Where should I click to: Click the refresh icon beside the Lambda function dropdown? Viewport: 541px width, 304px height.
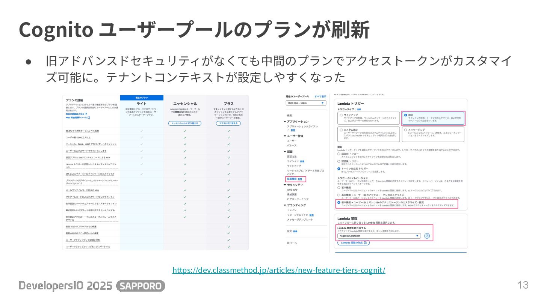point(427,236)
